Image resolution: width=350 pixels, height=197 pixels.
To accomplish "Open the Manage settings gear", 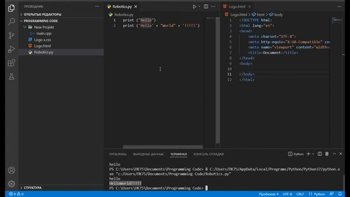I will (11, 184).
